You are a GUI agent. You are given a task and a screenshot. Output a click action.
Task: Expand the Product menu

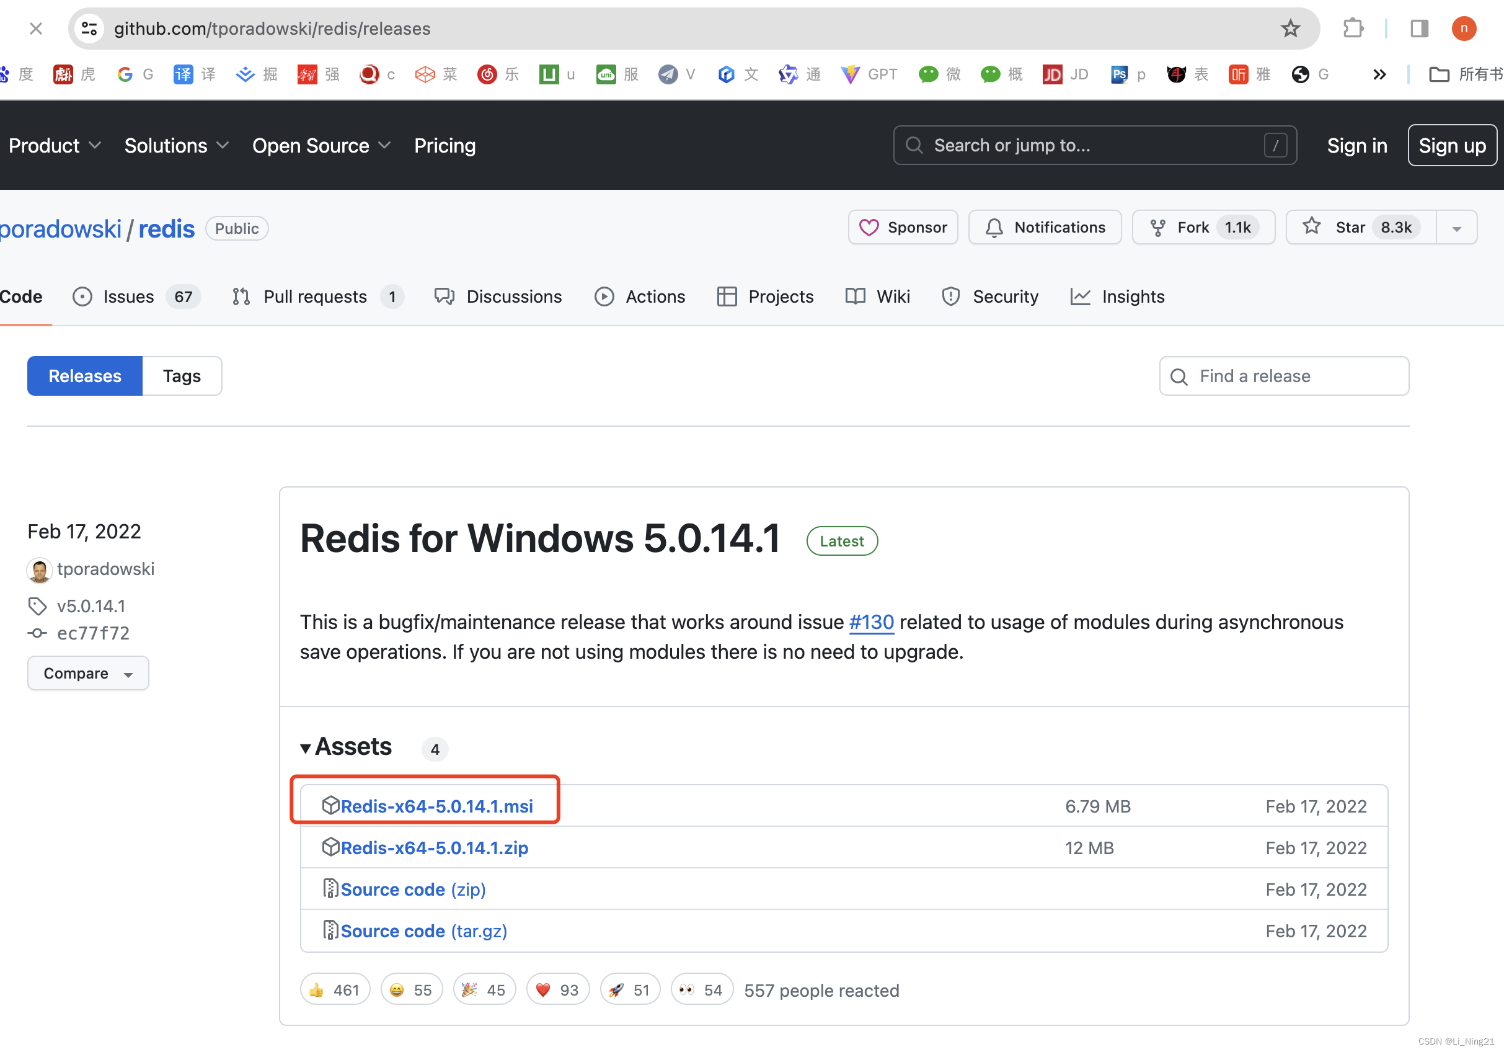(x=55, y=146)
